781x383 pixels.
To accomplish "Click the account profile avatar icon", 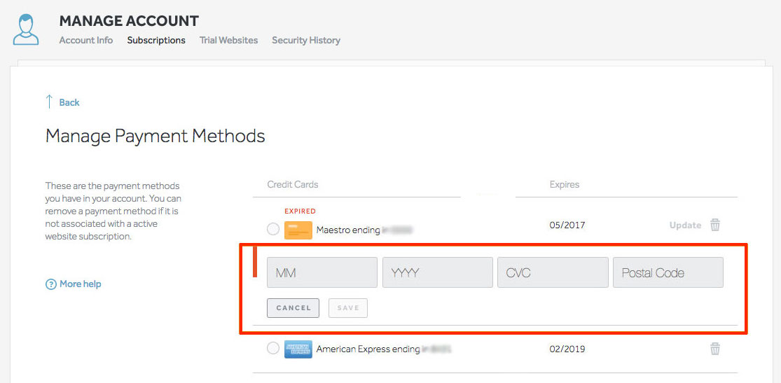I will click(26, 29).
